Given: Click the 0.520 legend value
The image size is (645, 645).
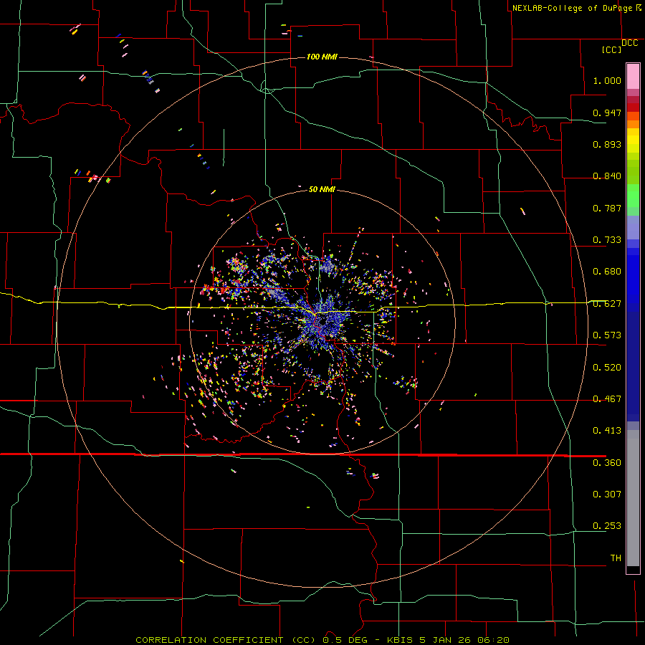Looking at the screenshot, I should click(x=607, y=368).
